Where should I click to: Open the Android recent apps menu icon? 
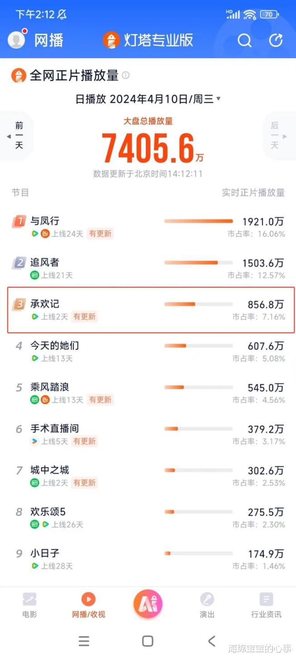pyautogui.click(x=84, y=641)
